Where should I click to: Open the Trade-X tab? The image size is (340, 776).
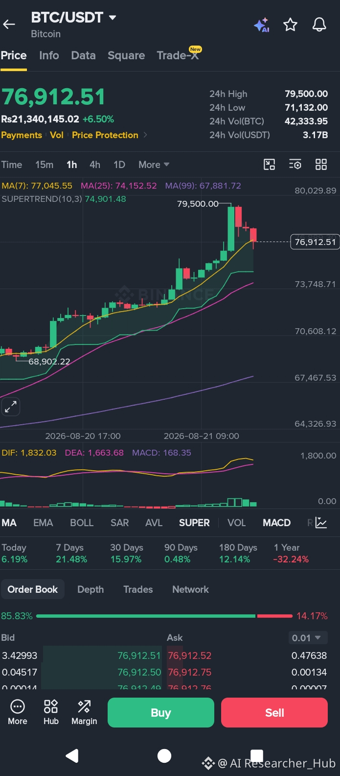(178, 55)
